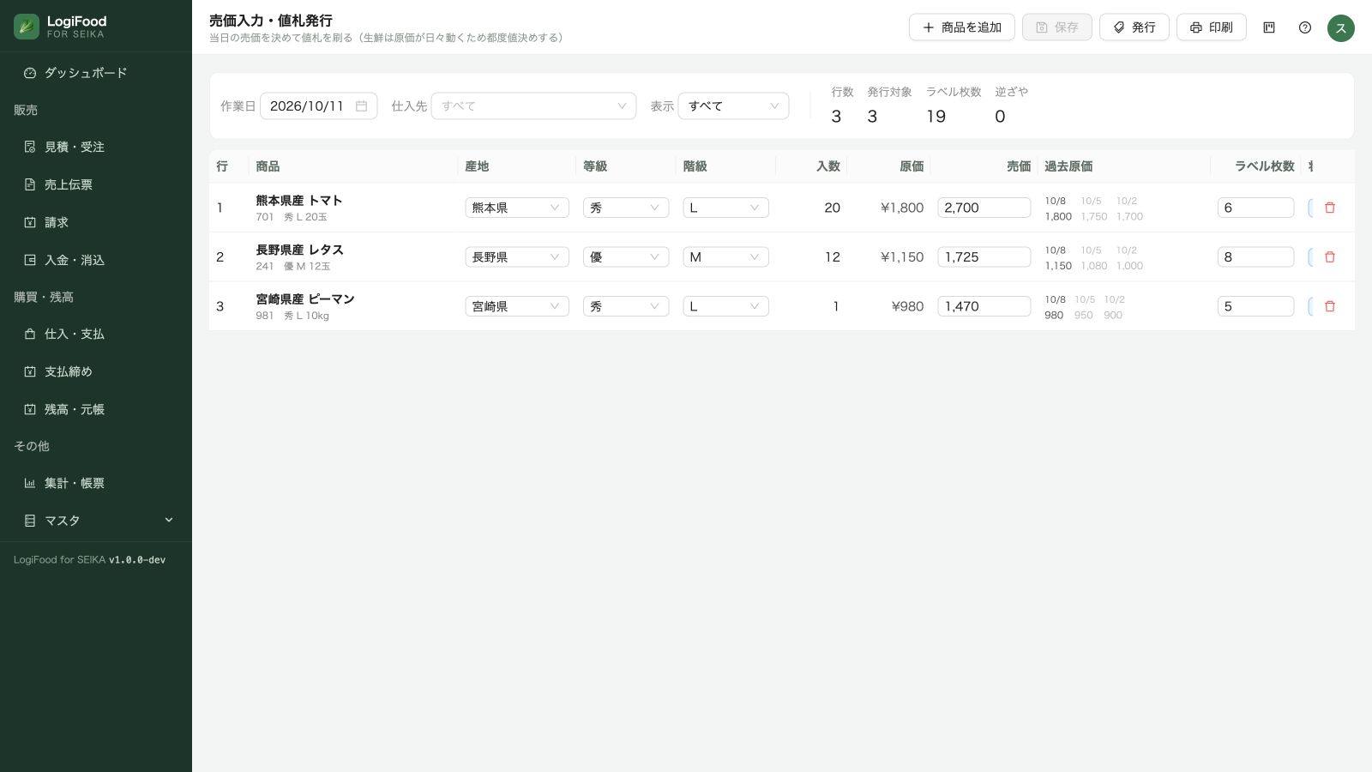The width and height of the screenshot is (1372, 772).
Task: Open 階級 dropdown in トマト row
Action: [x=726, y=208]
